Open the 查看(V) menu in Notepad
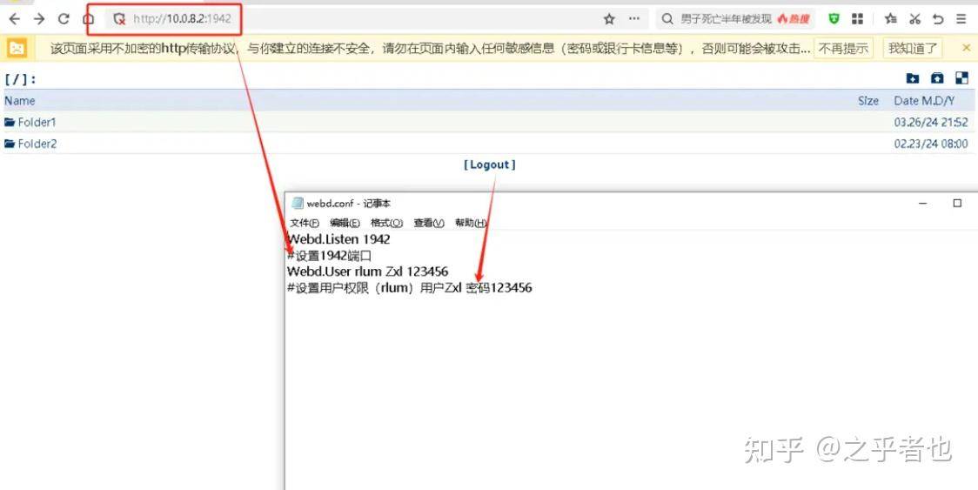This screenshot has width=978, height=490. pyautogui.click(x=429, y=223)
